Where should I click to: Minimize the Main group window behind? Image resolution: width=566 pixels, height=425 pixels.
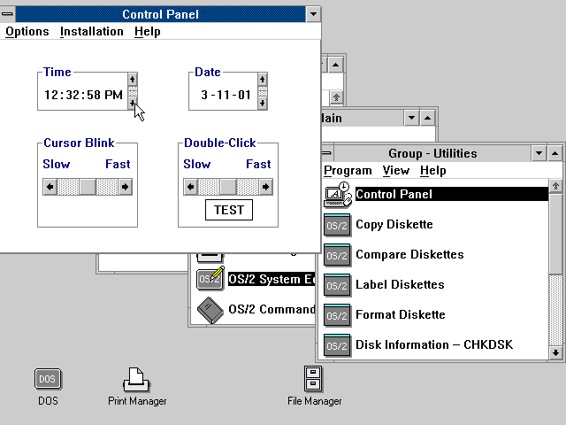411,118
